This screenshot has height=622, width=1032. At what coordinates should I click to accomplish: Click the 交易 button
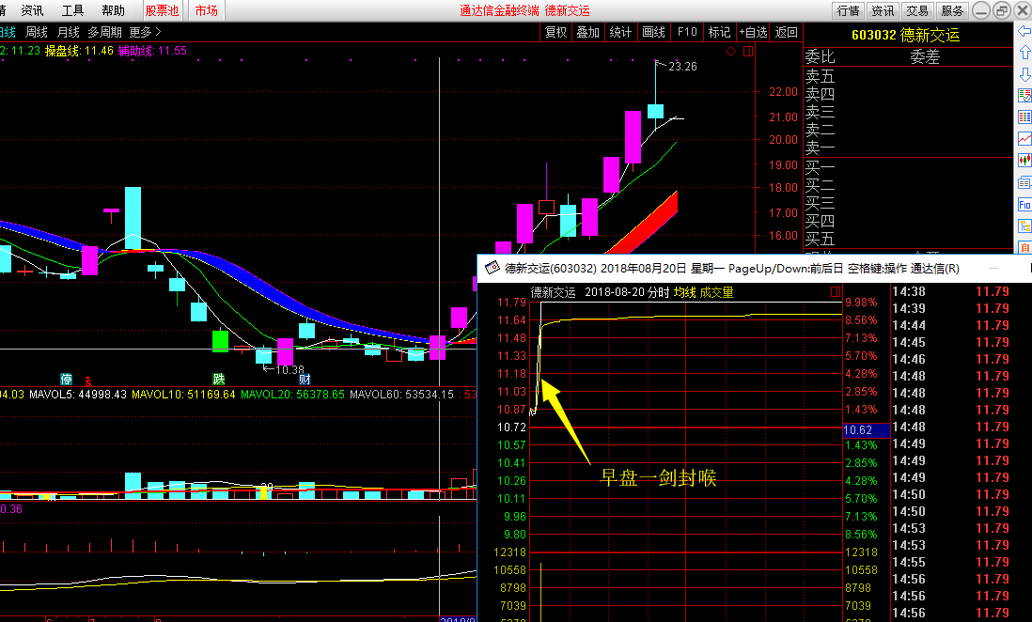click(x=916, y=10)
